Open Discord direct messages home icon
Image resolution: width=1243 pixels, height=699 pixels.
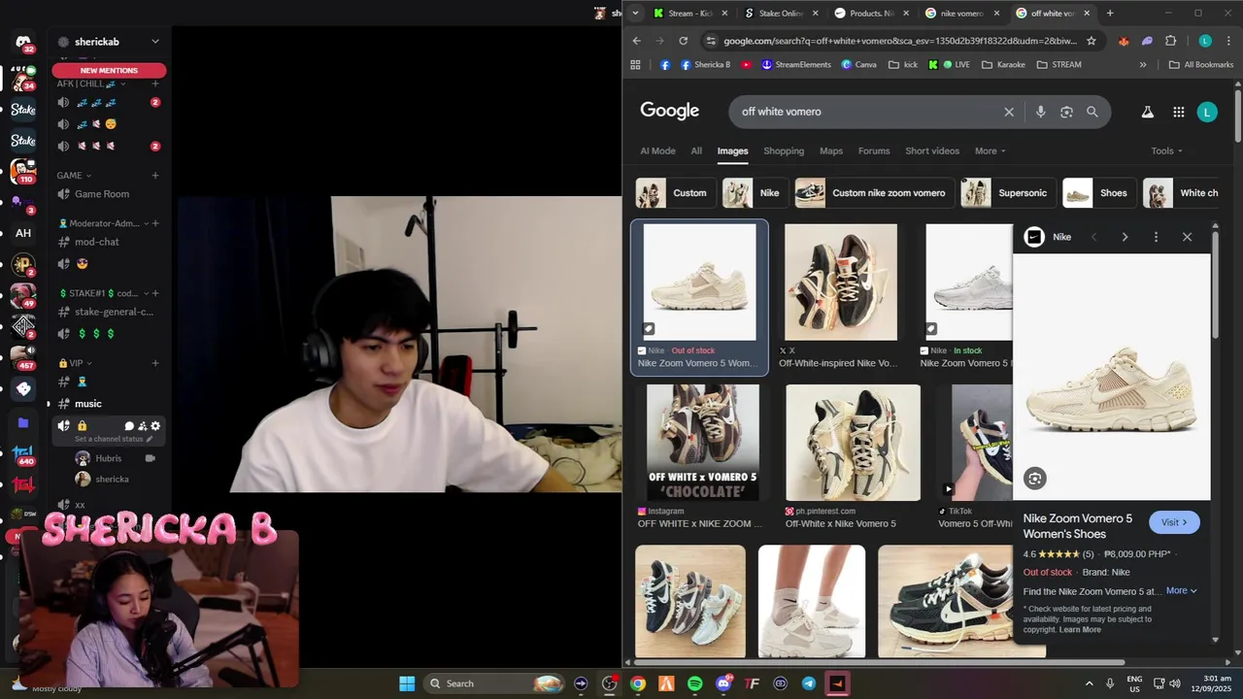(23, 43)
